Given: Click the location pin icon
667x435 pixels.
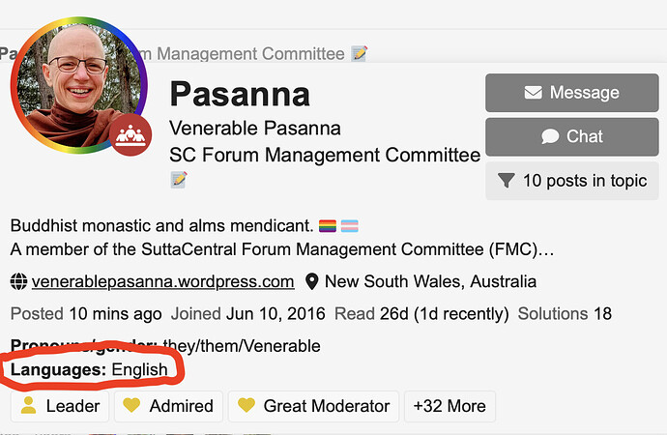Looking at the screenshot, I should pos(312,281).
